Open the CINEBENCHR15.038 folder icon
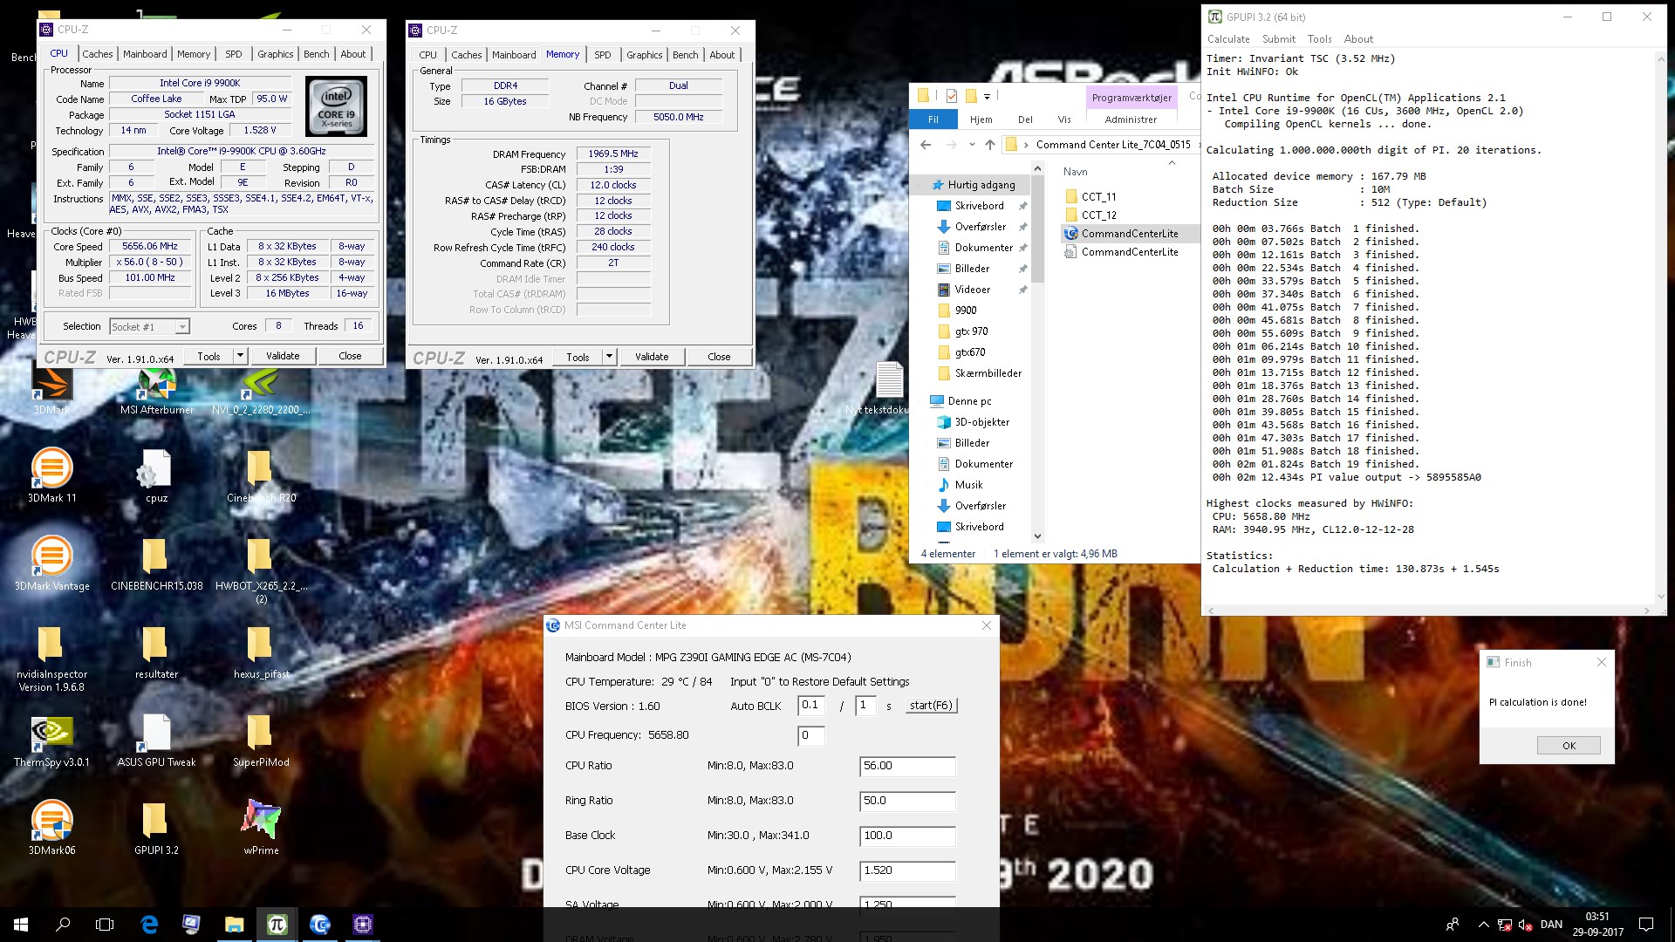Screen dimensions: 1675x942 [156, 563]
